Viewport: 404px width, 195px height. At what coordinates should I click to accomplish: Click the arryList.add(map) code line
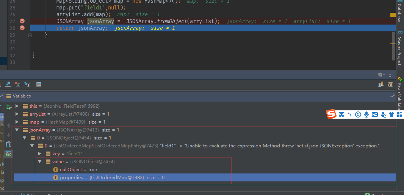(84, 14)
